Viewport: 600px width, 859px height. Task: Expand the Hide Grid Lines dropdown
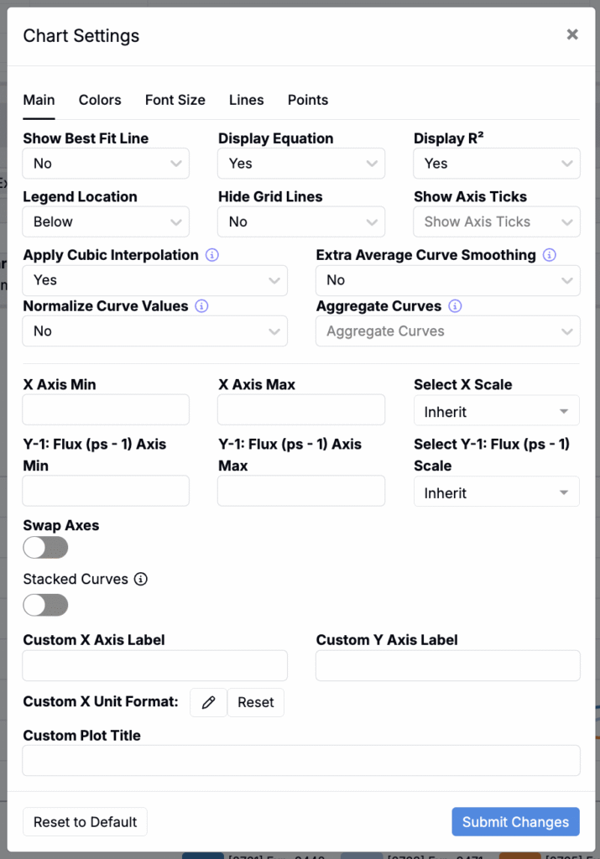(x=300, y=221)
